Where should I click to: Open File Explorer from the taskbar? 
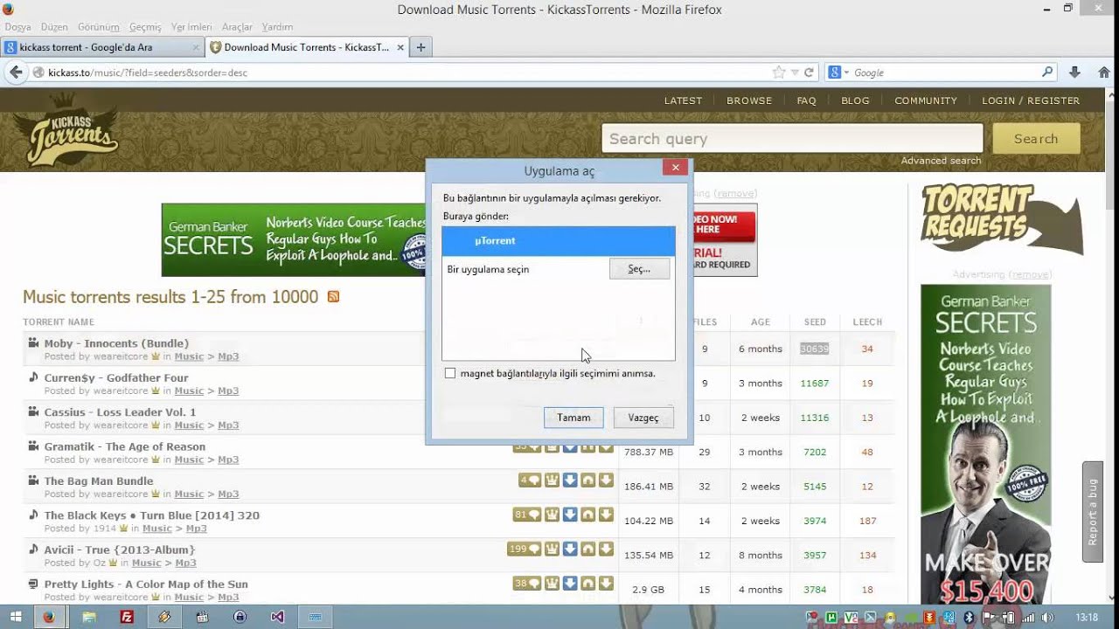[89, 617]
